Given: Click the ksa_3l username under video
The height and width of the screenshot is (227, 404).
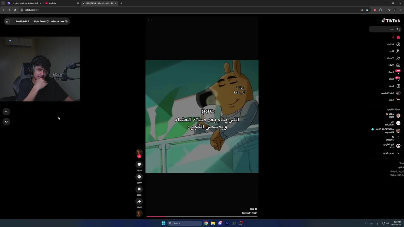Looking at the screenshot, I should coord(253,209).
